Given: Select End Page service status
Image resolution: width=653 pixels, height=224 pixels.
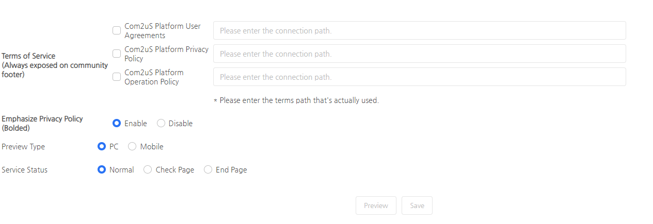Looking at the screenshot, I should tap(208, 170).
